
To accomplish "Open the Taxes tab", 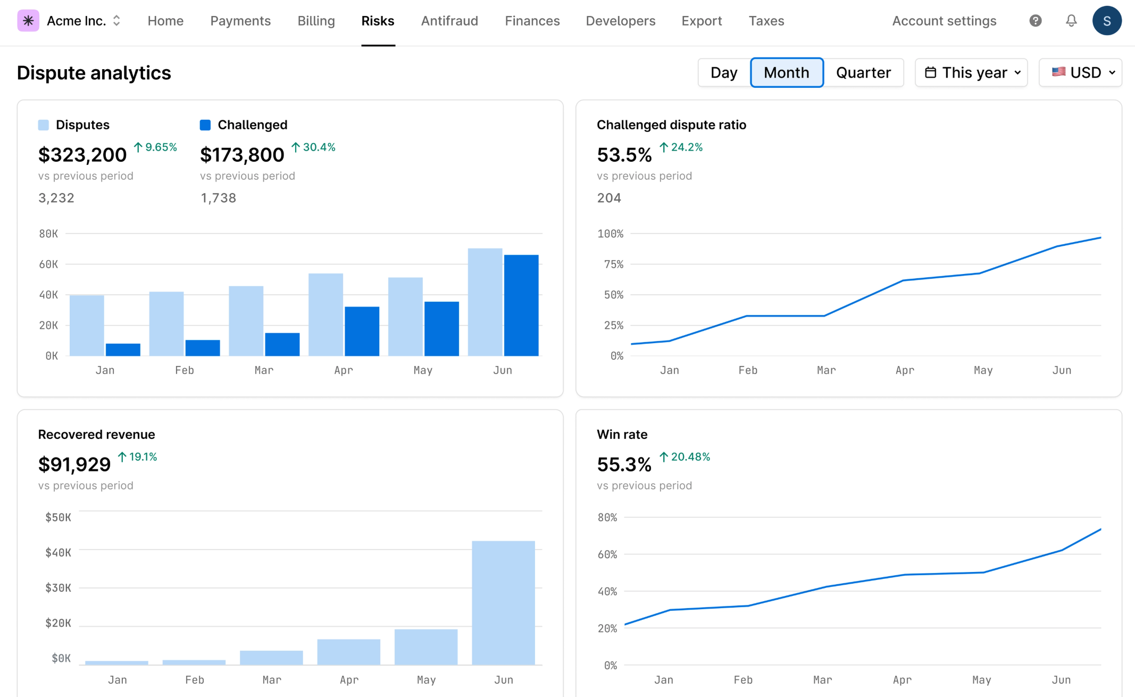I will (766, 21).
